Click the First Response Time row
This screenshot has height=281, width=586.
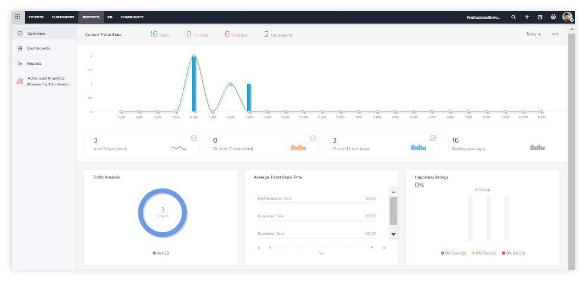pos(317,200)
